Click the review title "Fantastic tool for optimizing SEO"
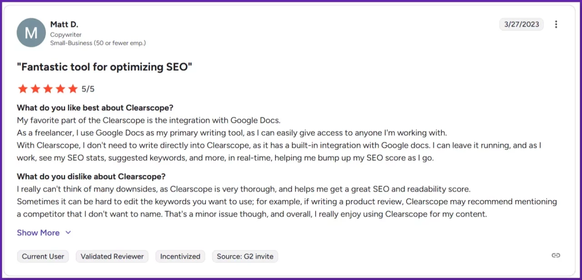This screenshot has height=280, width=582. 105,67
